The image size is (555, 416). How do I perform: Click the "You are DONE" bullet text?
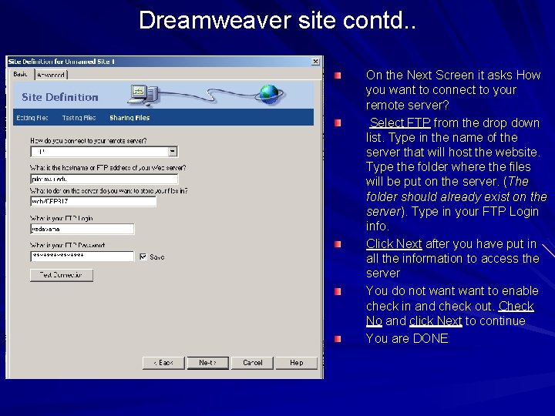[x=407, y=338]
